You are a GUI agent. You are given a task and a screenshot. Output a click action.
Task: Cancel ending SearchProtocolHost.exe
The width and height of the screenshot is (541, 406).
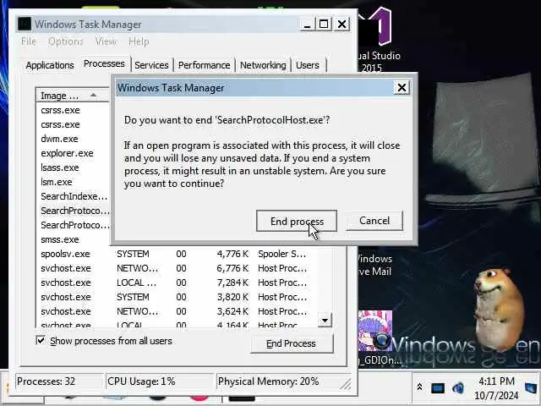pyautogui.click(x=374, y=220)
